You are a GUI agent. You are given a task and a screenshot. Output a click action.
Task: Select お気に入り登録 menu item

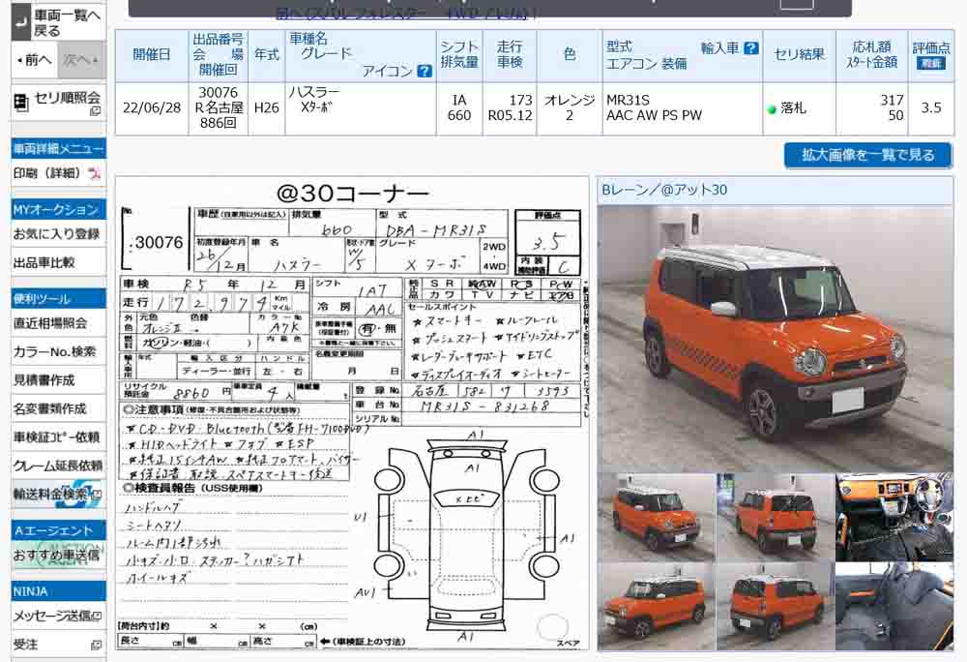tap(56, 234)
